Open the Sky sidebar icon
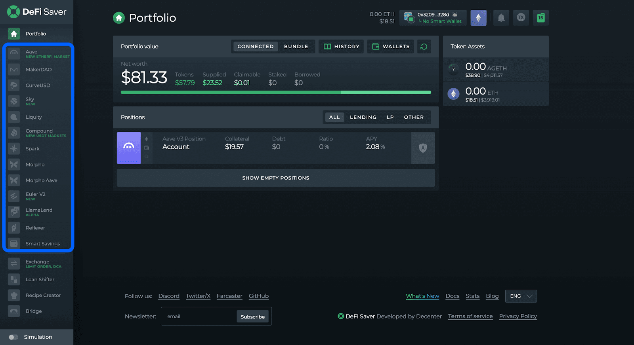Image resolution: width=634 pixels, height=345 pixels. coord(14,101)
